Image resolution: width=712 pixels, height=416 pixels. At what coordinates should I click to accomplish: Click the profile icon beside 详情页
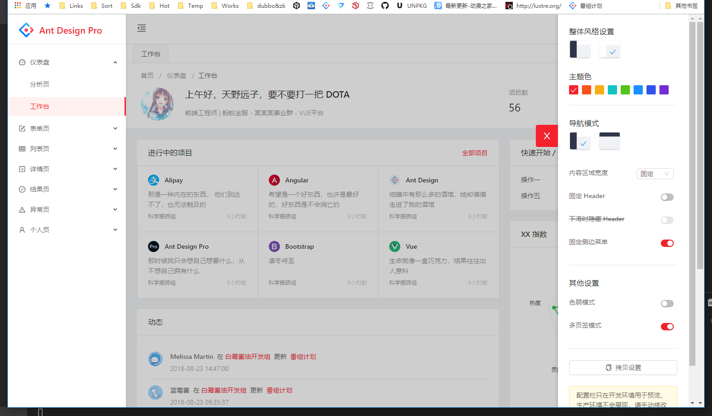click(x=22, y=169)
